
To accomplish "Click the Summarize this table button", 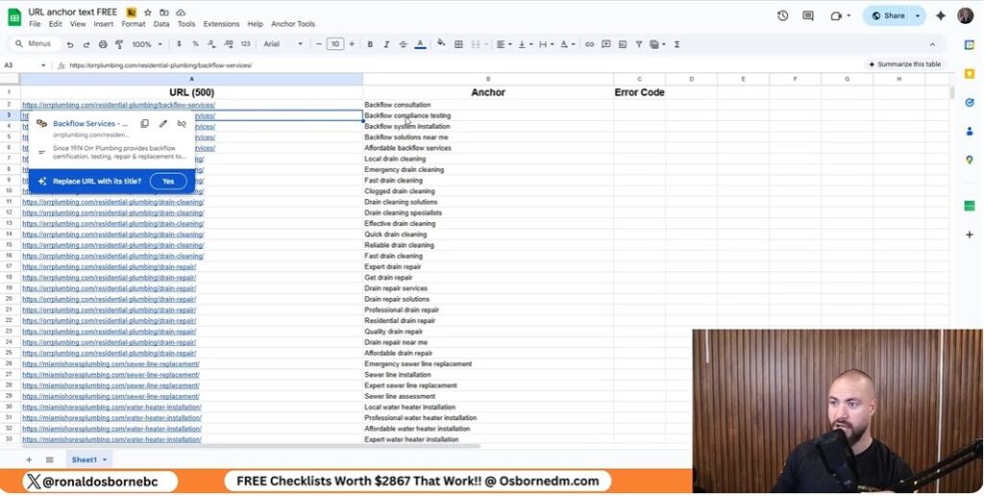I will point(904,64).
